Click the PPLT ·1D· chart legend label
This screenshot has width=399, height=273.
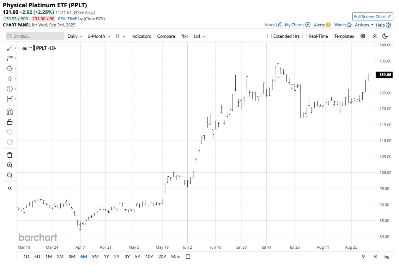46,48
